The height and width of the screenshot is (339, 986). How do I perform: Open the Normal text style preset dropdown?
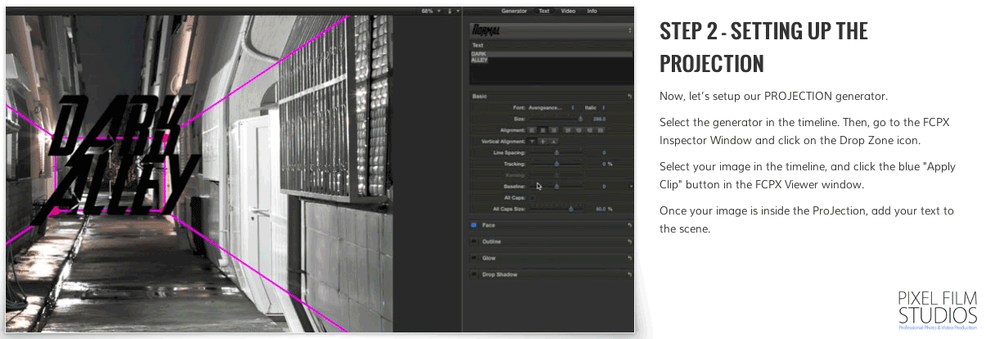click(x=551, y=30)
